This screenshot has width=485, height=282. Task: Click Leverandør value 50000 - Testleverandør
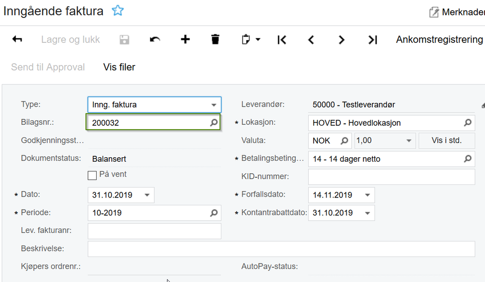(x=353, y=105)
